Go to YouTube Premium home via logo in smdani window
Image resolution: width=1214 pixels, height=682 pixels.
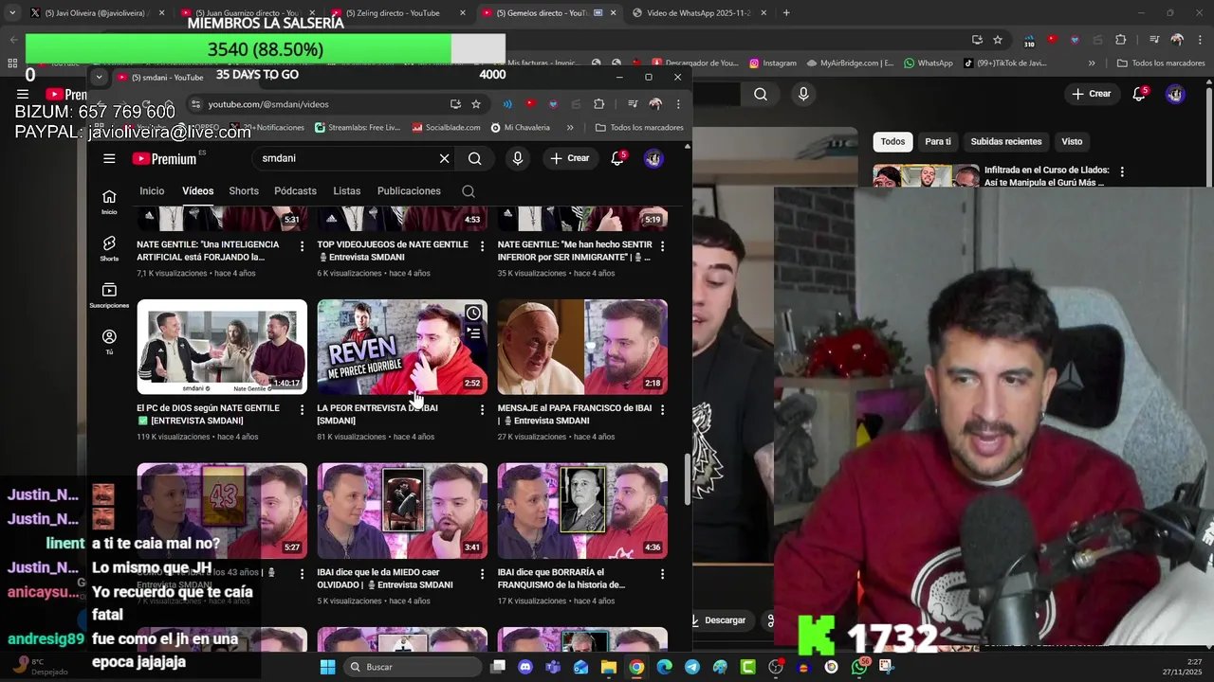(x=164, y=159)
